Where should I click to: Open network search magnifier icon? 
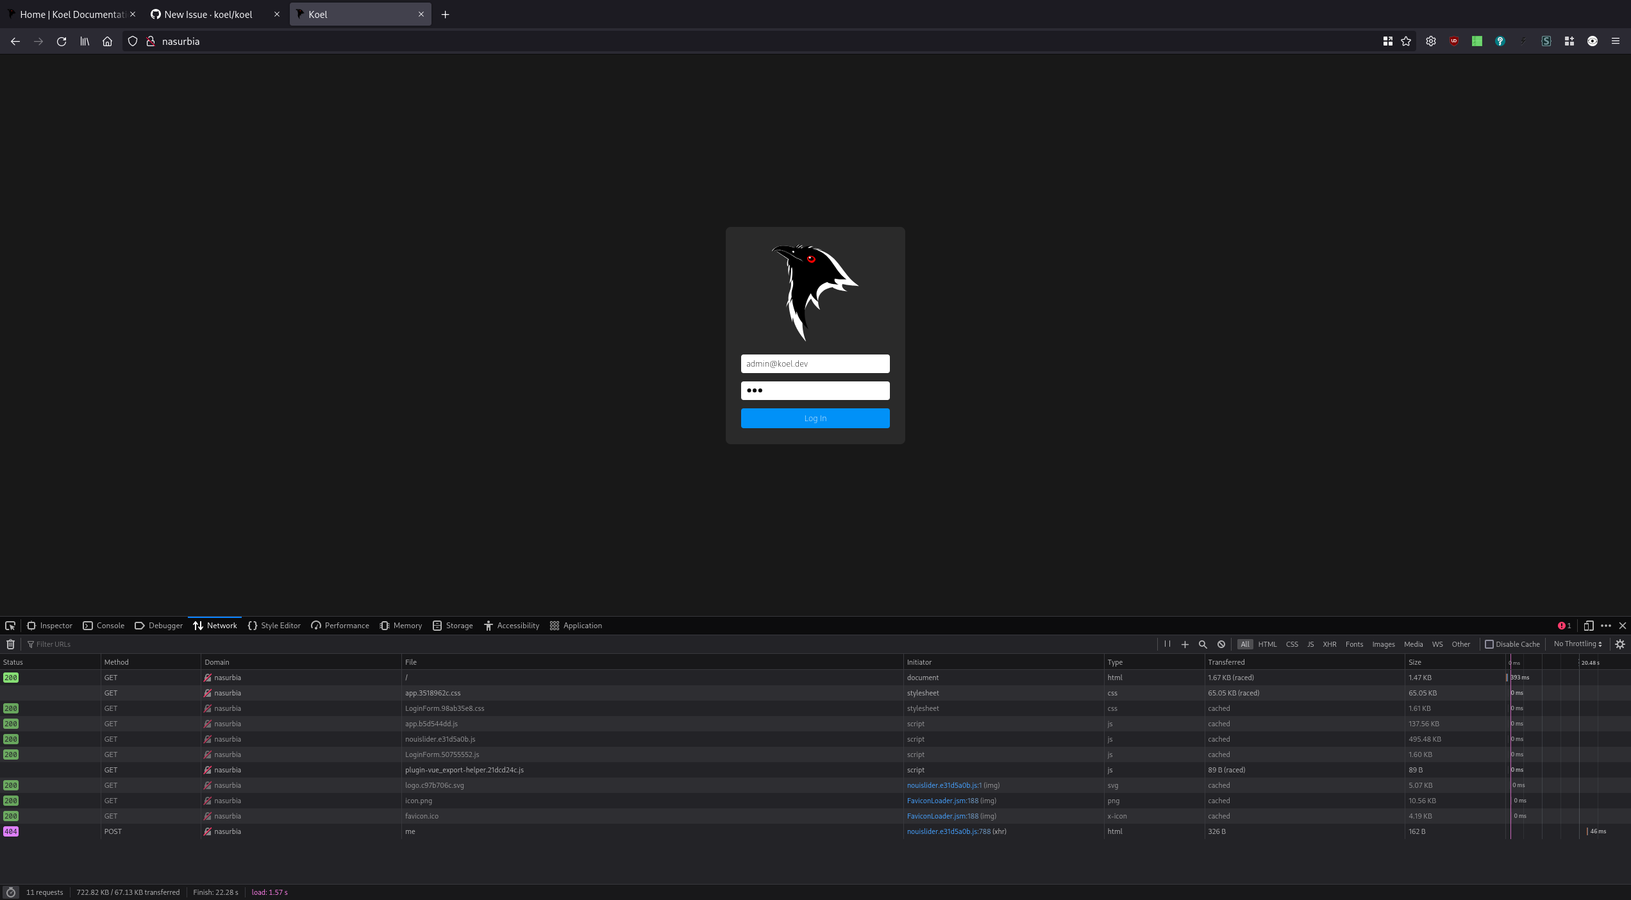coord(1203,644)
